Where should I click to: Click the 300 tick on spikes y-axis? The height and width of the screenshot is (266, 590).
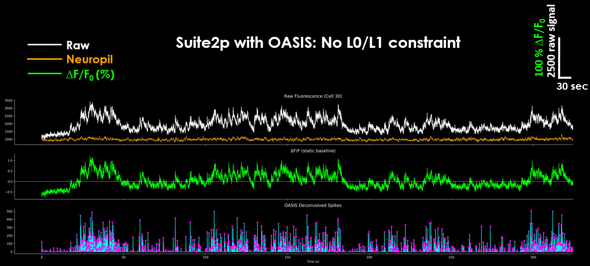pyautogui.click(x=10, y=228)
